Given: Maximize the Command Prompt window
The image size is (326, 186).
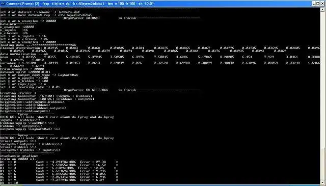Looking at the screenshot, I should pyautogui.click(x=318, y=4).
